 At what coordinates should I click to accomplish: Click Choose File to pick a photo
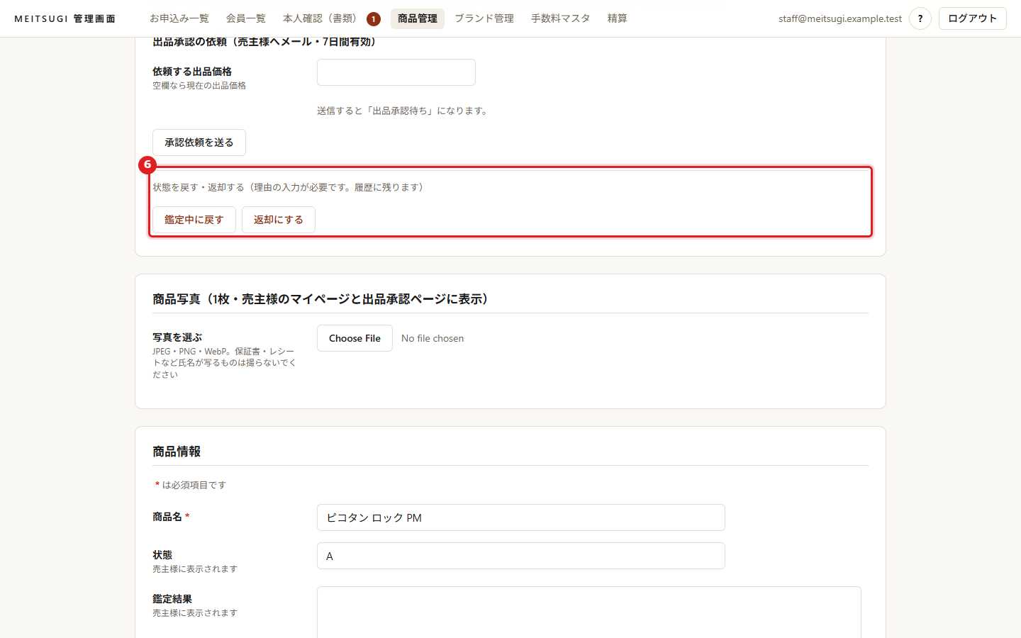pos(355,338)
